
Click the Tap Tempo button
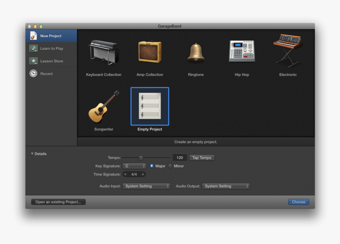202,158
